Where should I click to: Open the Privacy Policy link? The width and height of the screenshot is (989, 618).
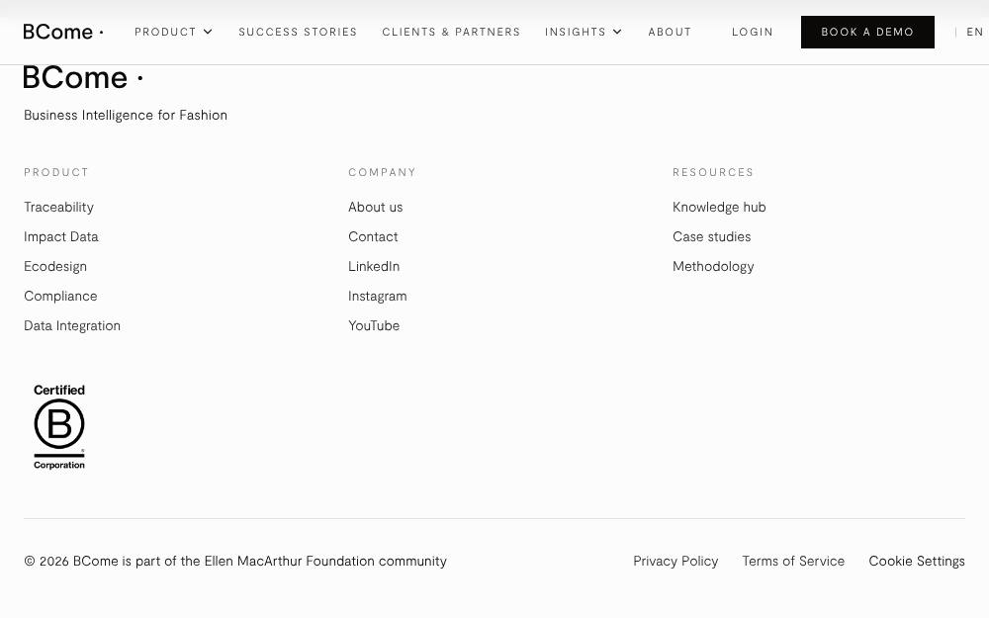[x=675, y=561]
